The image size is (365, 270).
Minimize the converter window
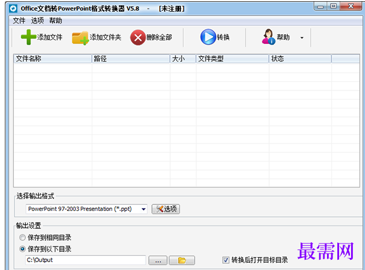point(321,6)
